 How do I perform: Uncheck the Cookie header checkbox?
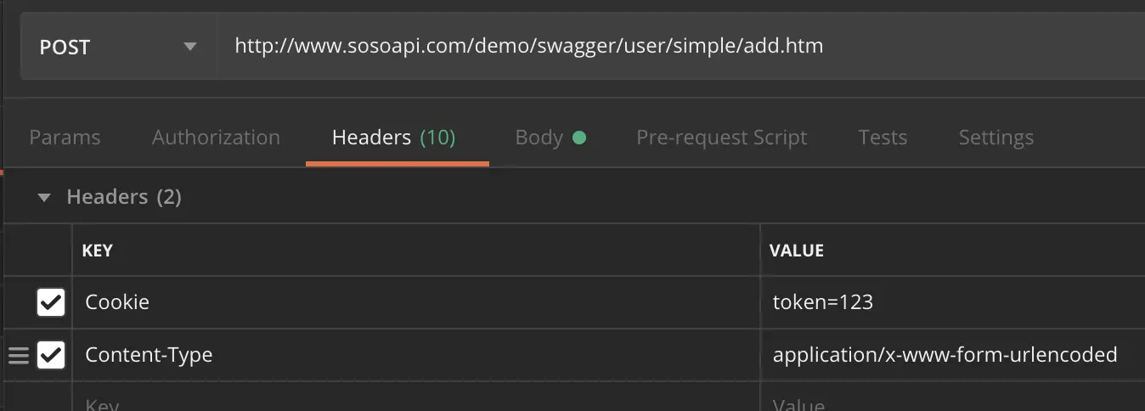51,301
